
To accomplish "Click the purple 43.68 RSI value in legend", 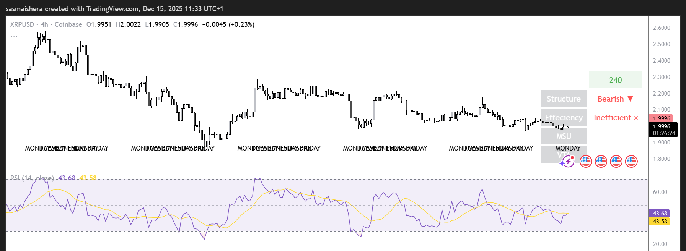I will pyautogui.click(x=67, y=178).
